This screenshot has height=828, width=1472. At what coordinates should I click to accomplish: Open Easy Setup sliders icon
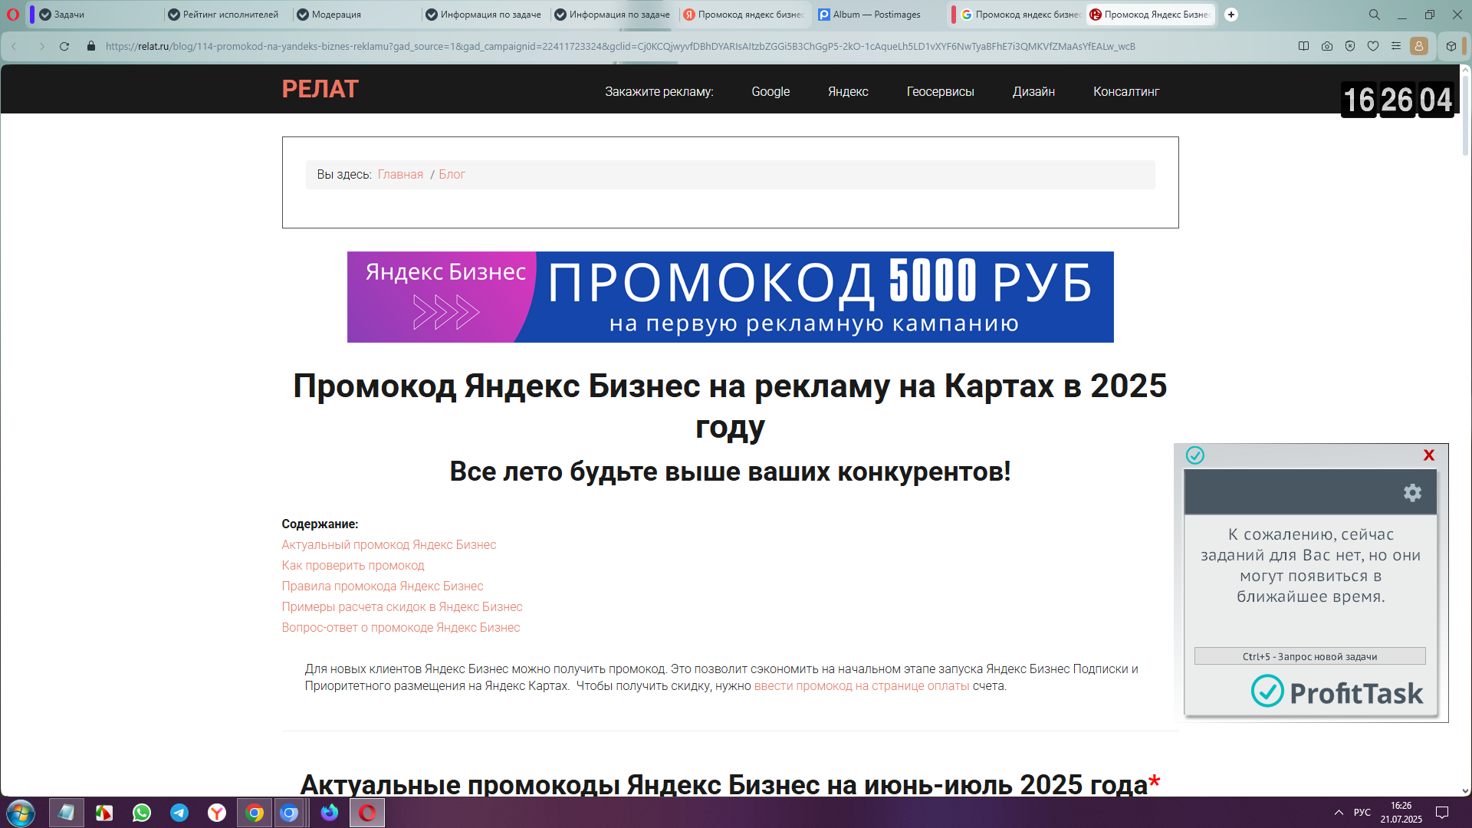1396,47
